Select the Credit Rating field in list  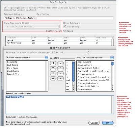pyautogui.click(x=13, y=71)
